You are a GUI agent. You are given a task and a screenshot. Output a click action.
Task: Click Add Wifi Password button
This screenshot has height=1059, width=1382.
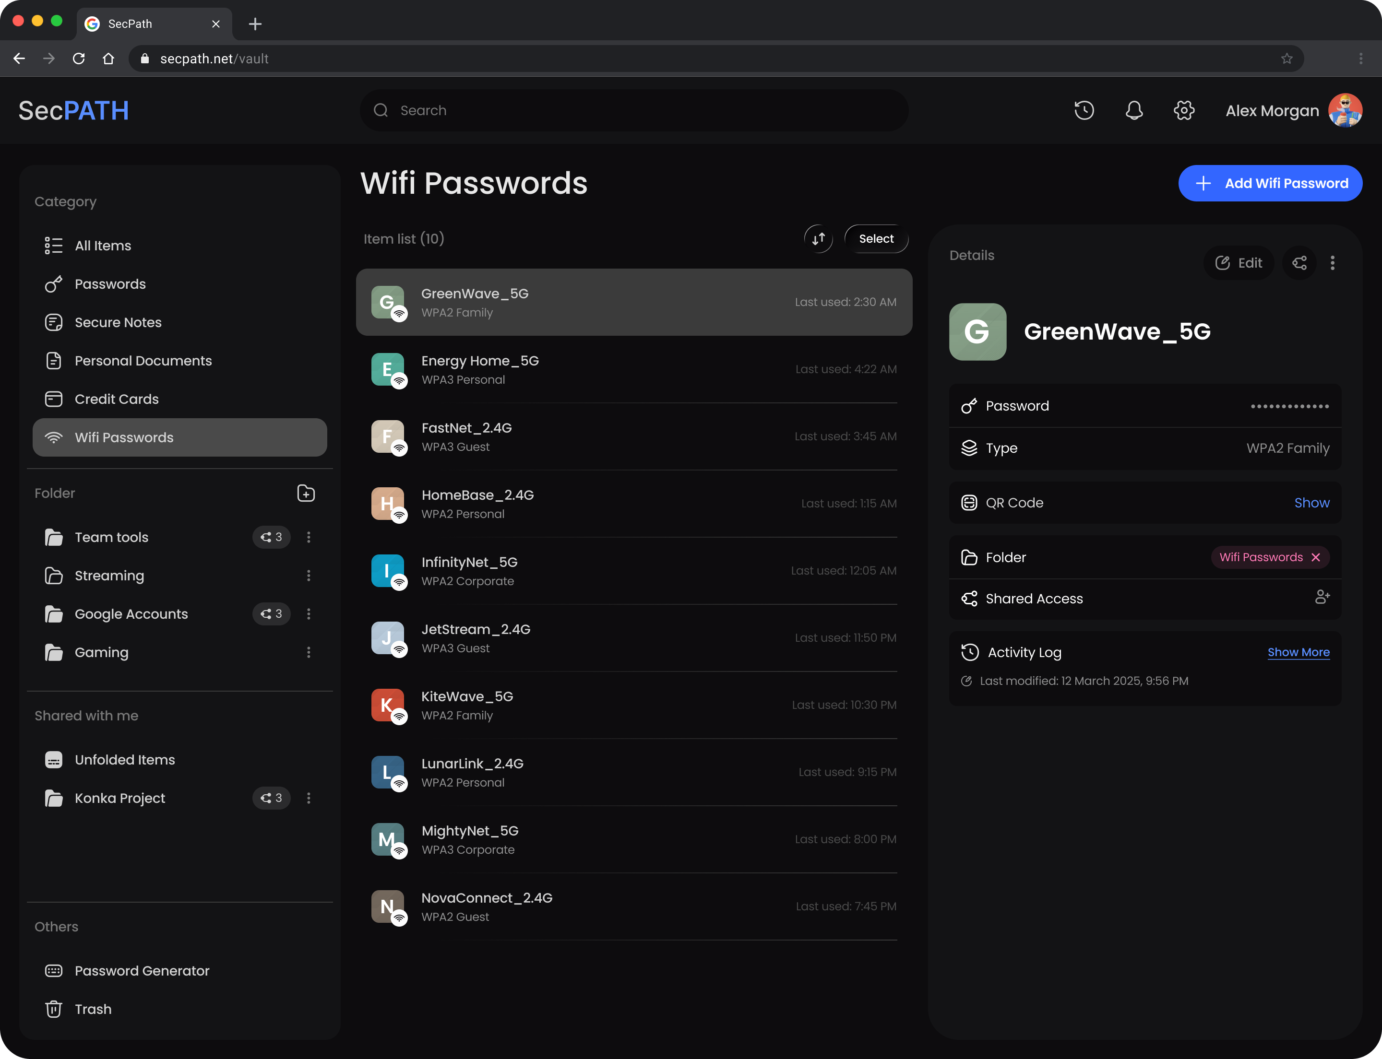pyautogui.click(x=1270, y=183)
